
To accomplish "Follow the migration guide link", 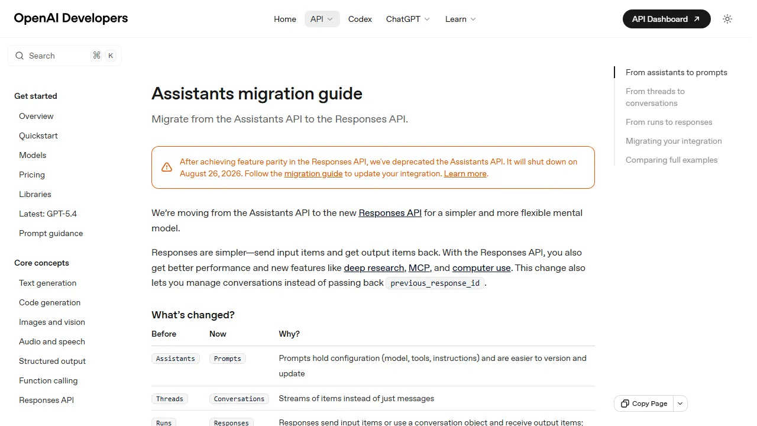I will (x=313, y=173).
